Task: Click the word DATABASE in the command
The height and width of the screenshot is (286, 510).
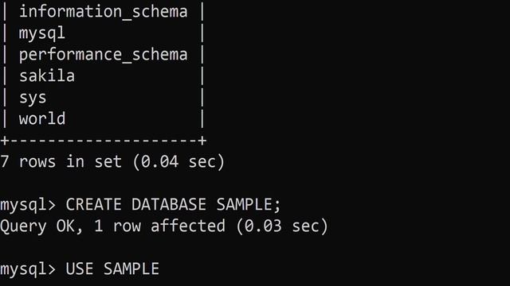Action: tap(169, 205)
